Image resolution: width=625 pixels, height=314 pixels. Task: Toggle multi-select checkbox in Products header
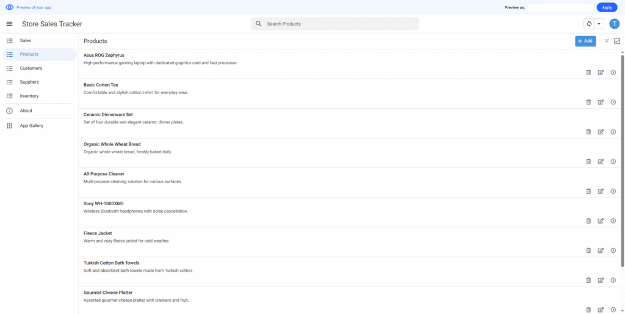click(x=617, y=41)
